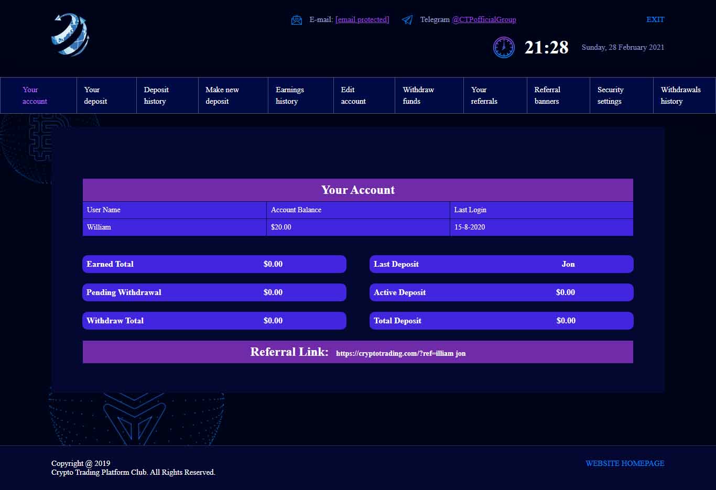Open Deposit history in the menu
Viewport: 716px width, 490px height.
[x=167, y=95]
